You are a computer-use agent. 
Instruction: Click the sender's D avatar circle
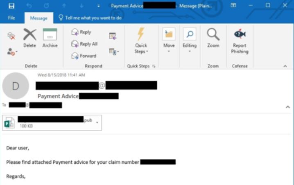pos(16,86)
